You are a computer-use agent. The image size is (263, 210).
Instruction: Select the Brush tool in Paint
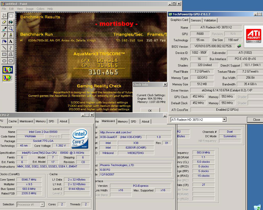tap(11, 35)
